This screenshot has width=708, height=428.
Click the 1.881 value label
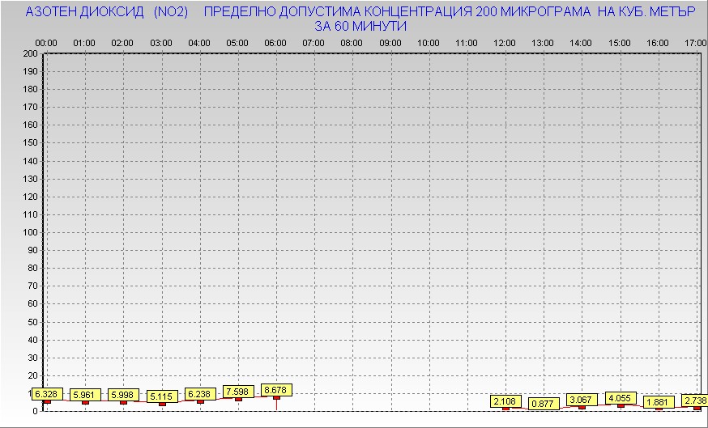[x=658, y=402]
